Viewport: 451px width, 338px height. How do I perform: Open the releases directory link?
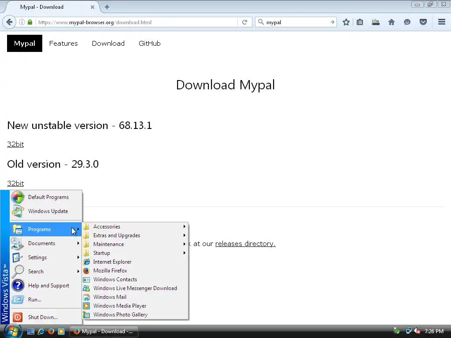click(245, 244)
